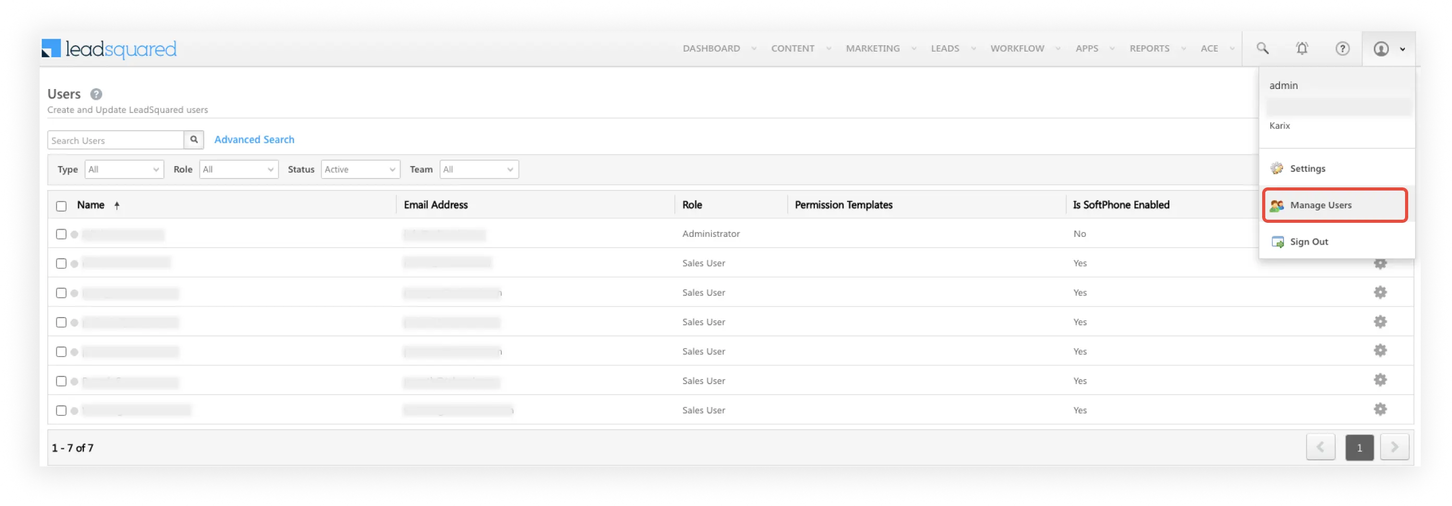Tick the select-all checkbox in table header
Screen dimensions: 1452x506
click(x=62, y=206)
